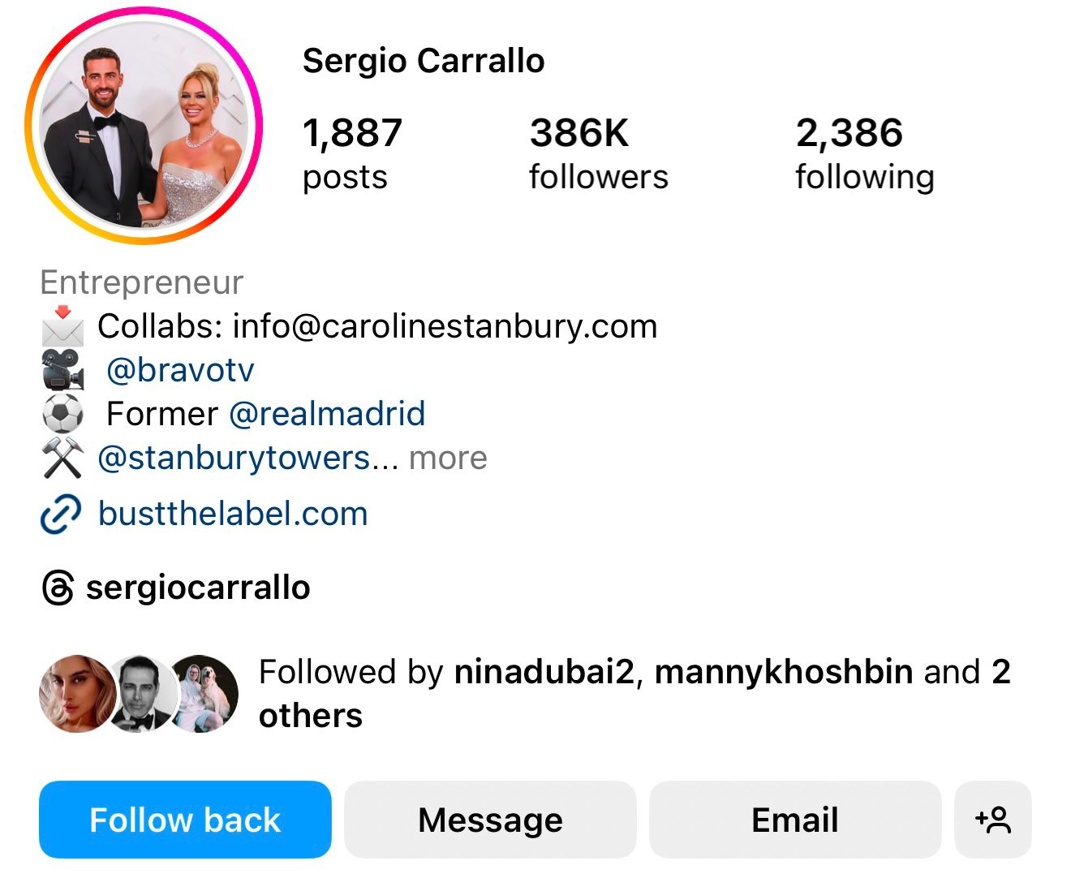
Task: Tap the add-person suggestion icon button
Action: [993, 820]
